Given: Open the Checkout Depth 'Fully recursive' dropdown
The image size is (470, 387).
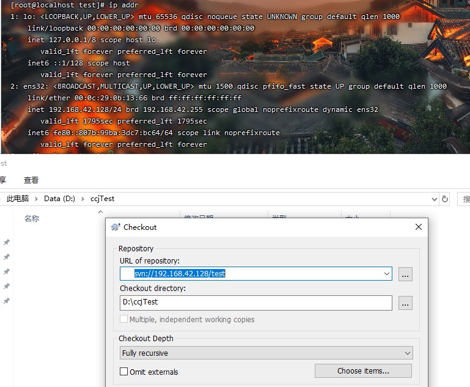Looking at the screenshot, I should [x=408, y=353].
